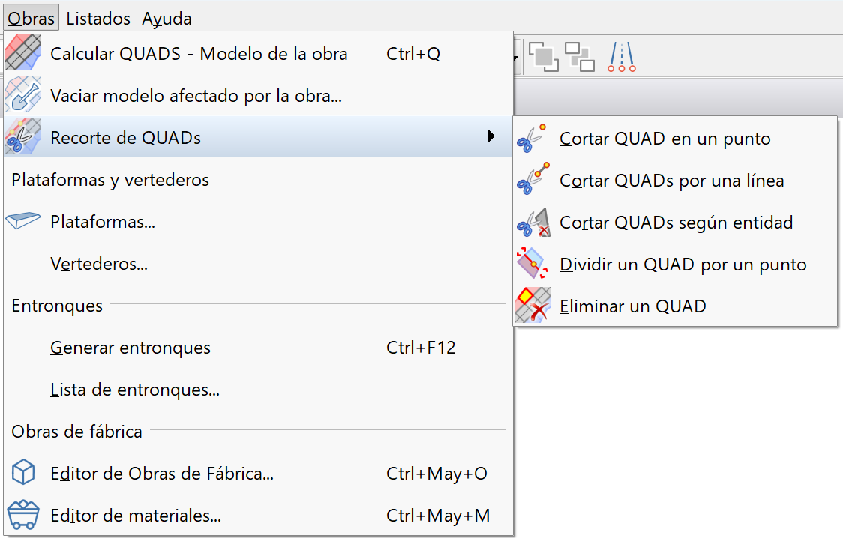Screen dimensions: 843x538
Task: Click the cube icon for Obras de Fábrica editor
Action: (x=23, y=474)
